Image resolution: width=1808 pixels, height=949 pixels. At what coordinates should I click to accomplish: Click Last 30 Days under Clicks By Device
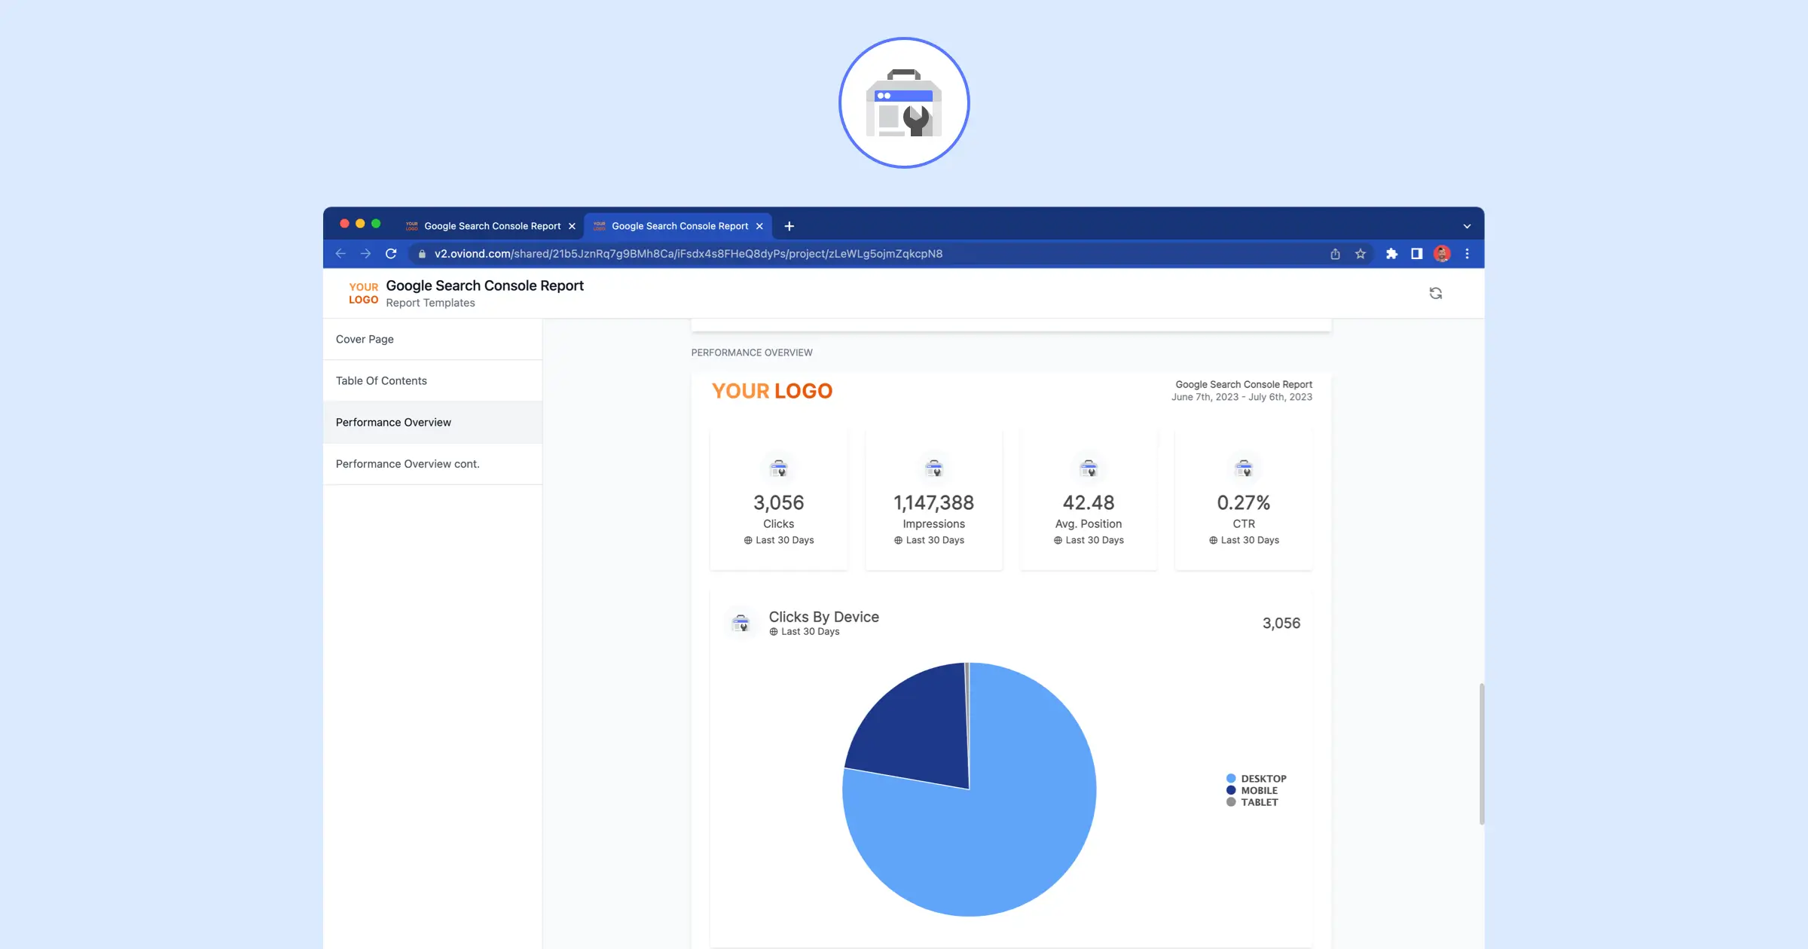tap(804, 632)
